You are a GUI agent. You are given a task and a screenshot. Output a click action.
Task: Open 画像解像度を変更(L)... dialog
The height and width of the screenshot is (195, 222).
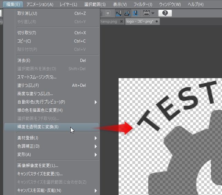click(52, 166)
